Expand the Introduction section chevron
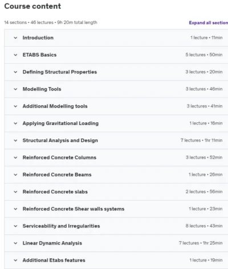 tap(15, 38)
